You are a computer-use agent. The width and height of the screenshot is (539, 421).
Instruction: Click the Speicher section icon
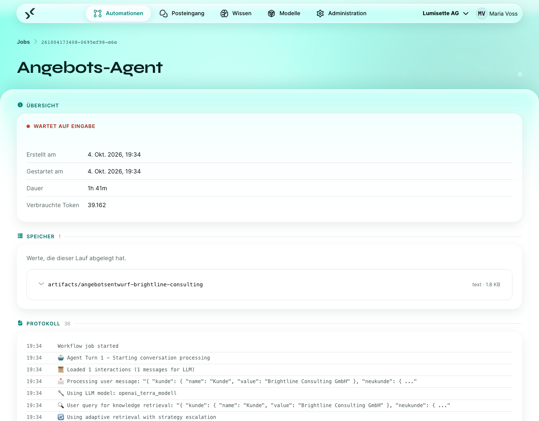tap(20, 236)
